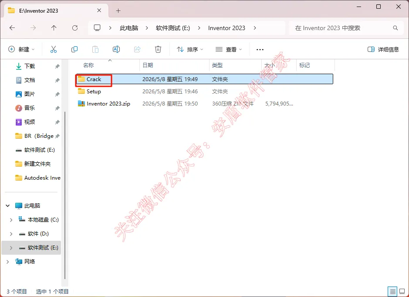Click the Setup folder icon
409x297 pixels.
[81, 91]
